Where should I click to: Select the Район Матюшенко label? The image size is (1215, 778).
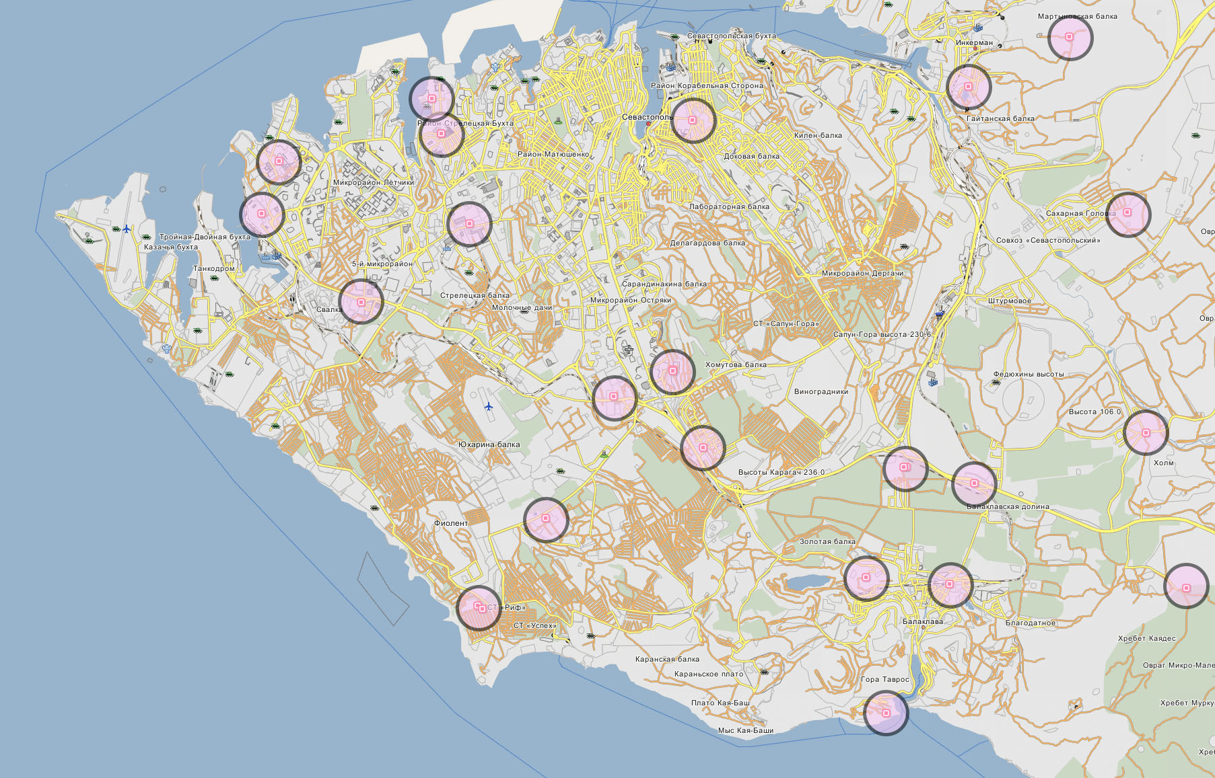pos(553,154)
